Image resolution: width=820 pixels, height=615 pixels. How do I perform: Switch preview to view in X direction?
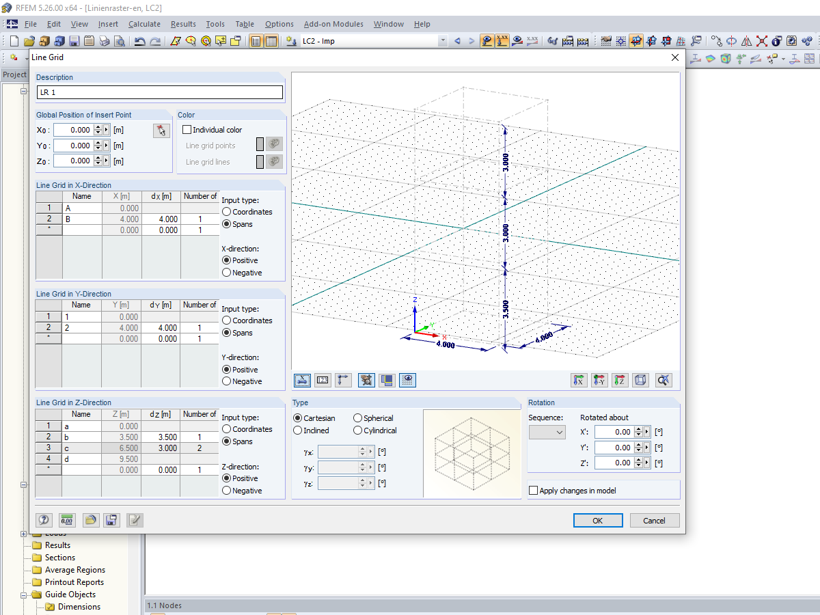[579, 380]
